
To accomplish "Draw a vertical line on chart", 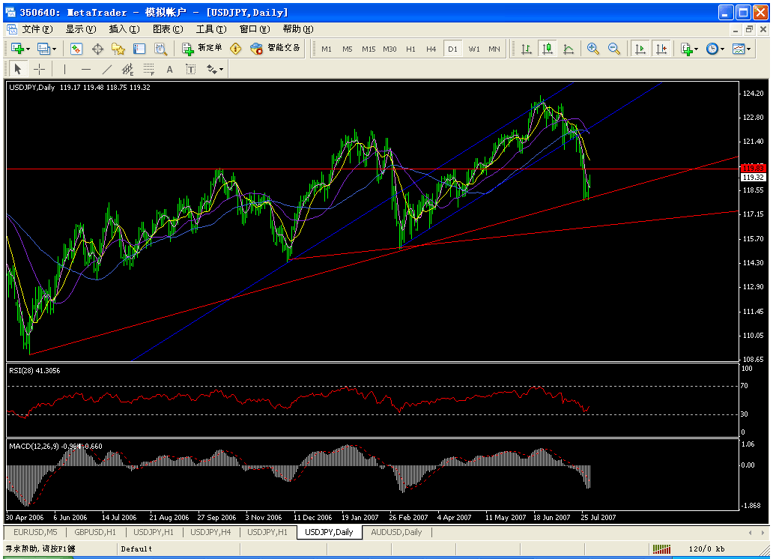I will (64, 69).
